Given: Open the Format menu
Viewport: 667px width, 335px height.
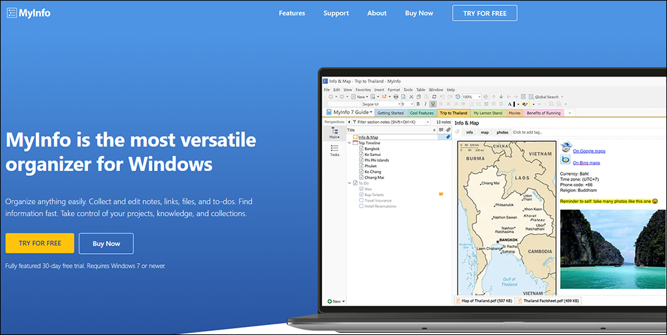Looking at the screenshot, I should click(x=394, y=90).
